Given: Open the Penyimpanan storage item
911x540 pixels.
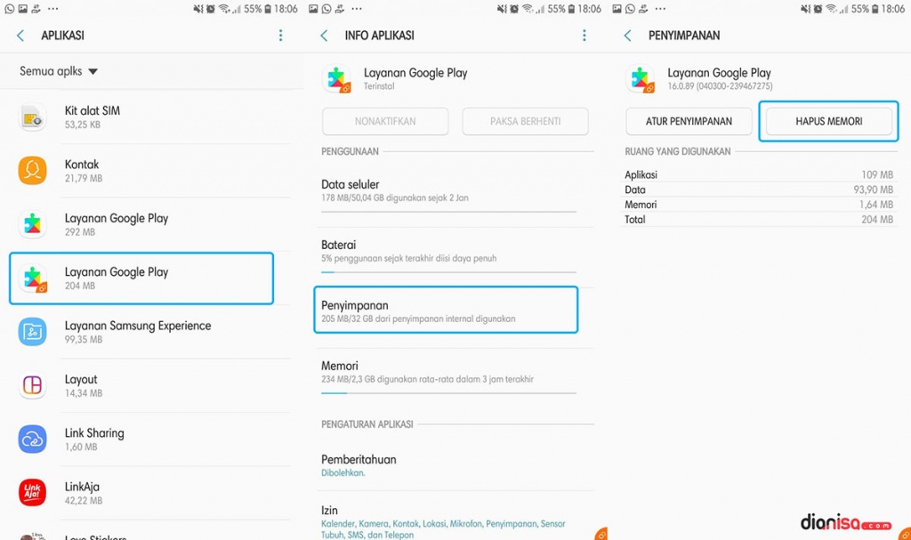Looking at the screenshot, I should point(446,310).
